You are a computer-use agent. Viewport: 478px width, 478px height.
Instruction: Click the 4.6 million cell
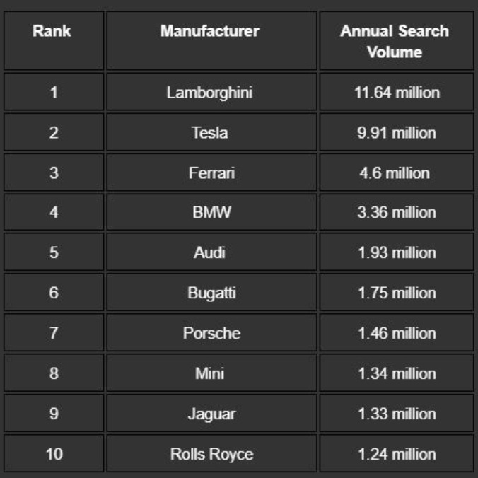point(396,173)
